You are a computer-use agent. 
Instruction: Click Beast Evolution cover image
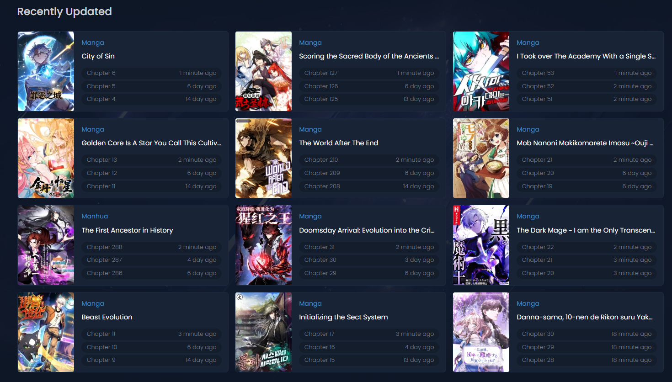click(46, 332)
